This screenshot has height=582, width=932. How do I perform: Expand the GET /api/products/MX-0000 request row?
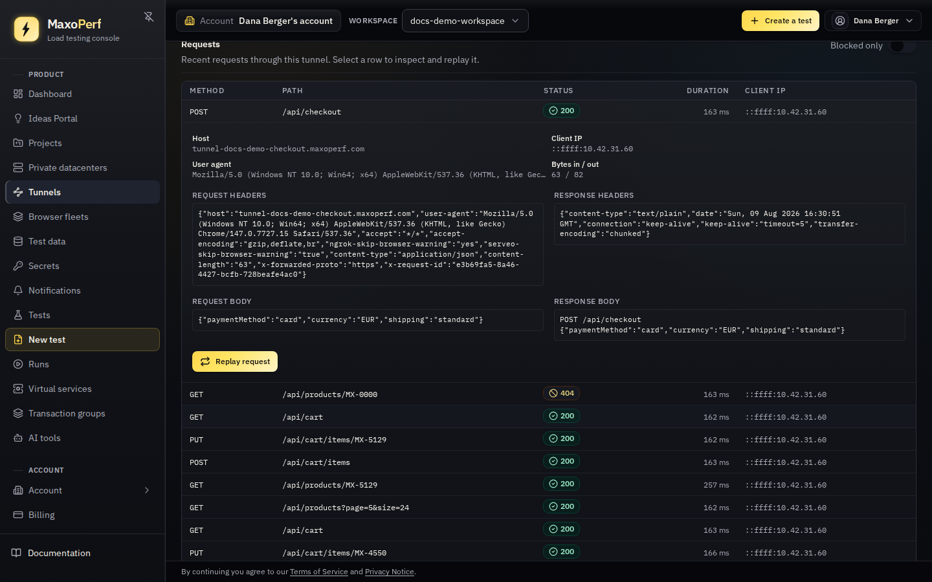[x=549, y=394]
